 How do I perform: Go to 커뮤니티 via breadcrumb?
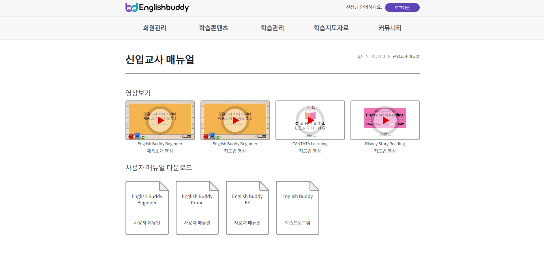click(x=378, y=57)
